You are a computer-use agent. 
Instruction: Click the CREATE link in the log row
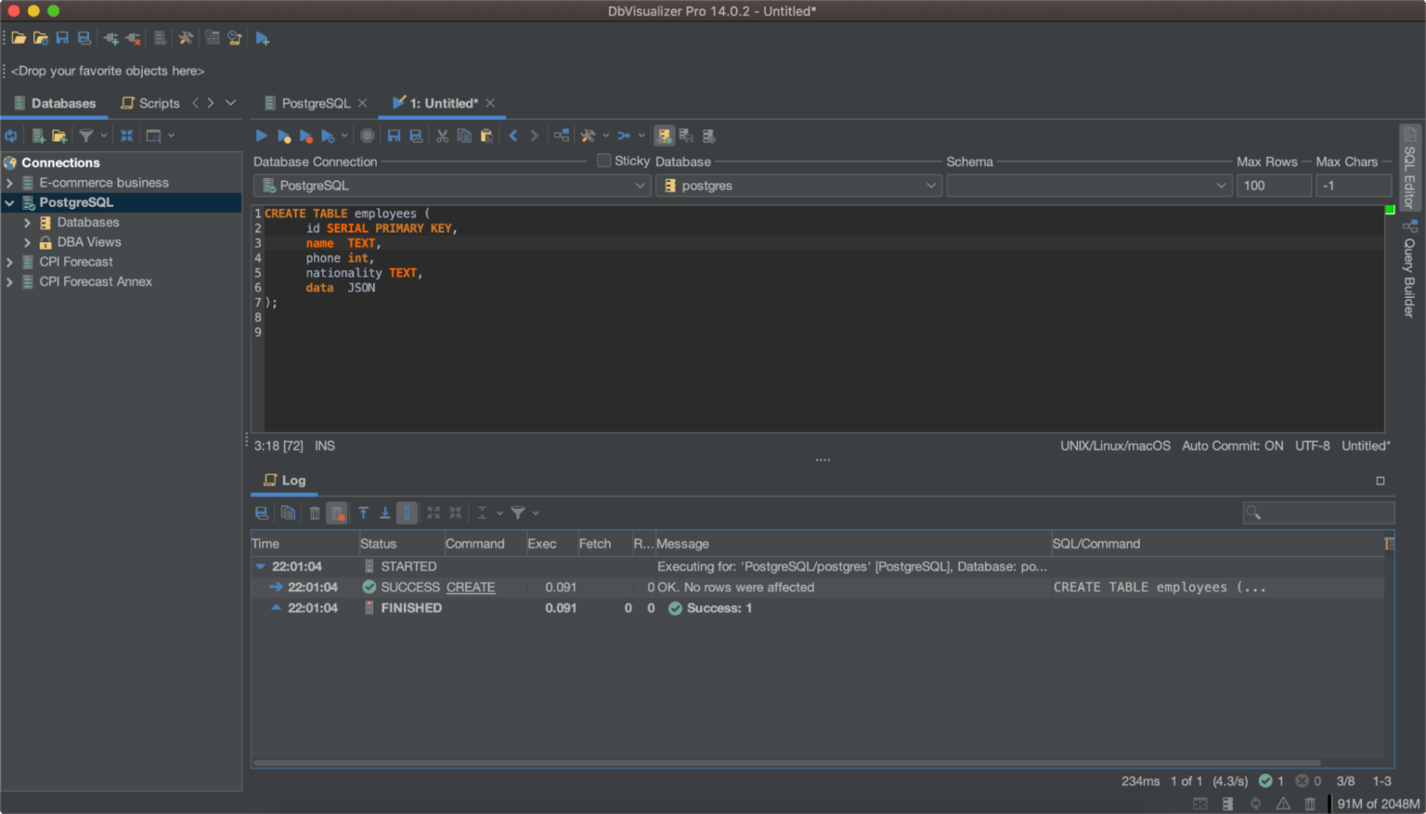(471, 587)
